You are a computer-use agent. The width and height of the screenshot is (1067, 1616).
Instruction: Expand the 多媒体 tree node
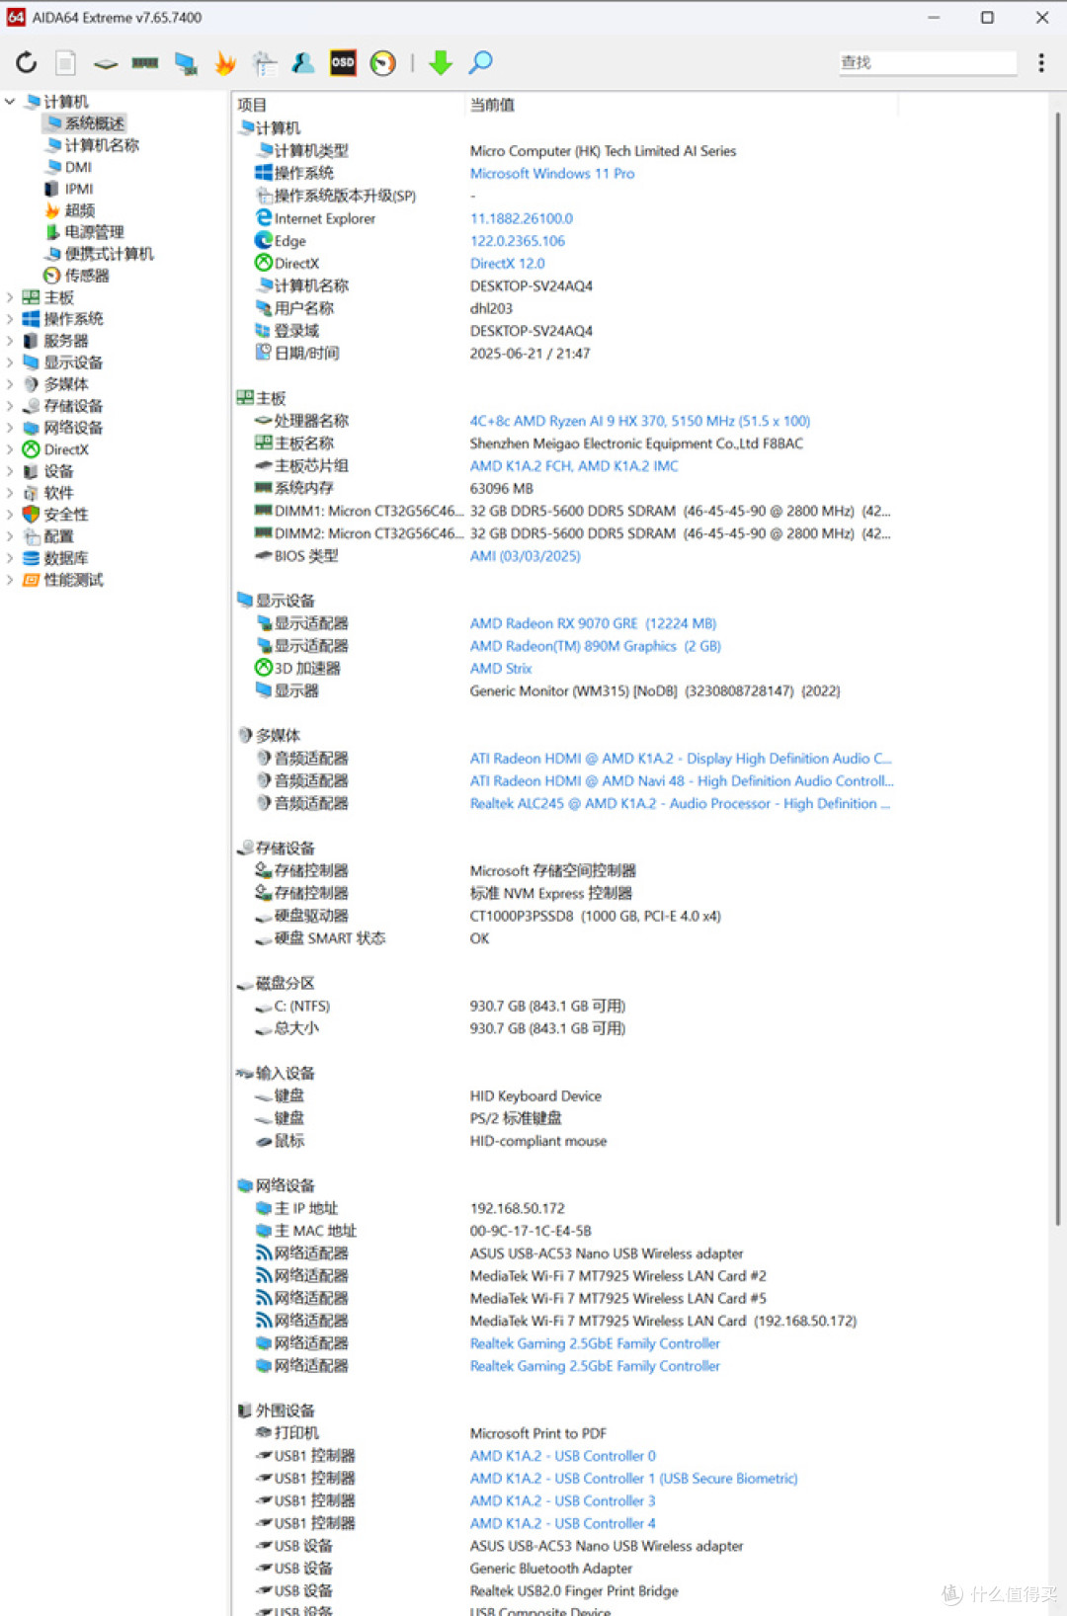10,383
